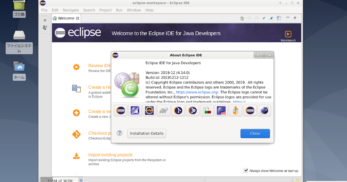Image resolution: width=347 pixels, height=182 pixels.
Task: Open the Edit menu
Action: pos(55,10)
